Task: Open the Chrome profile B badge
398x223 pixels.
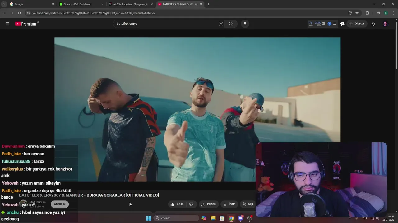Action: click(x=386, y=13)
